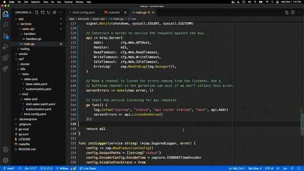304x171 pixels.
Task: Open the Manage gear icon
Action: 5,160
